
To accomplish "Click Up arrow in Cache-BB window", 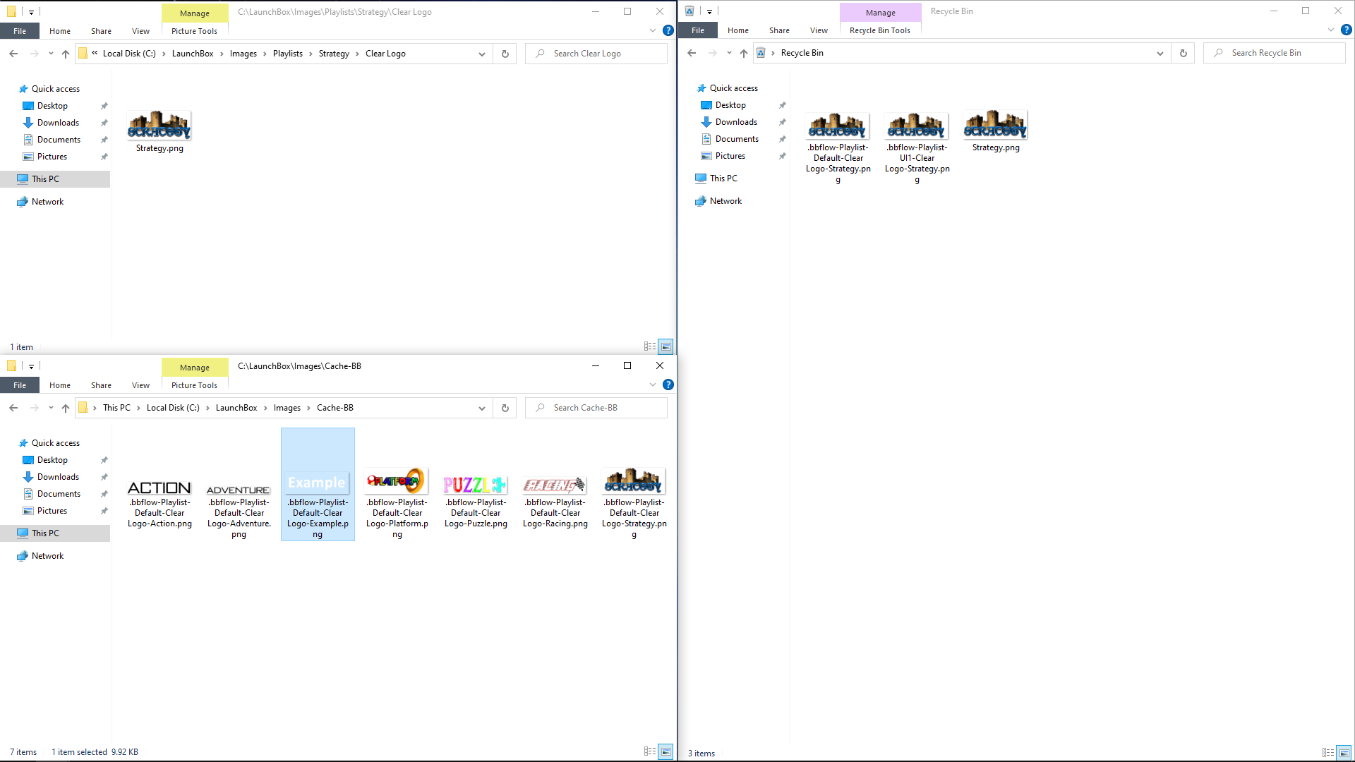I will (x=66, y=408).
